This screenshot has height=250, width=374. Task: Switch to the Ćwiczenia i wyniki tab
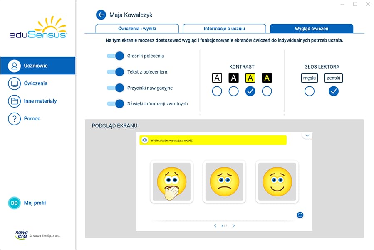(137, 28)
